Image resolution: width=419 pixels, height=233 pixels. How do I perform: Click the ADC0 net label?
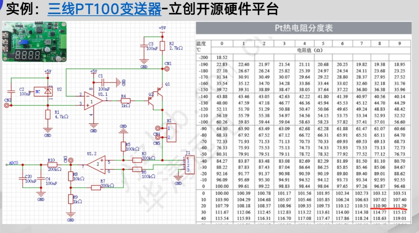tap(14, 163)
